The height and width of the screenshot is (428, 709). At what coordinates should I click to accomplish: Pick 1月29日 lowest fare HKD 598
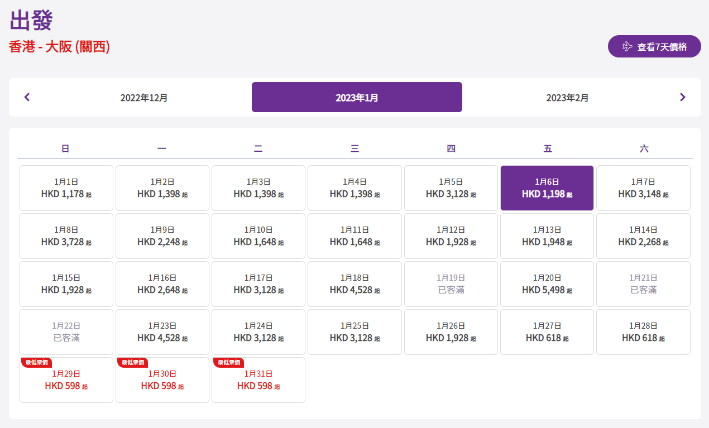coord(66,381)
